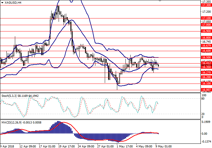Select the 17.100 resistance level label

(x=206, y=18)
